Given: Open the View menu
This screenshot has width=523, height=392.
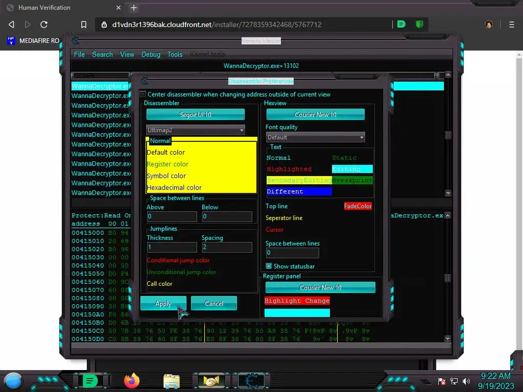Looking at the screenshot, I should point(127,54).
